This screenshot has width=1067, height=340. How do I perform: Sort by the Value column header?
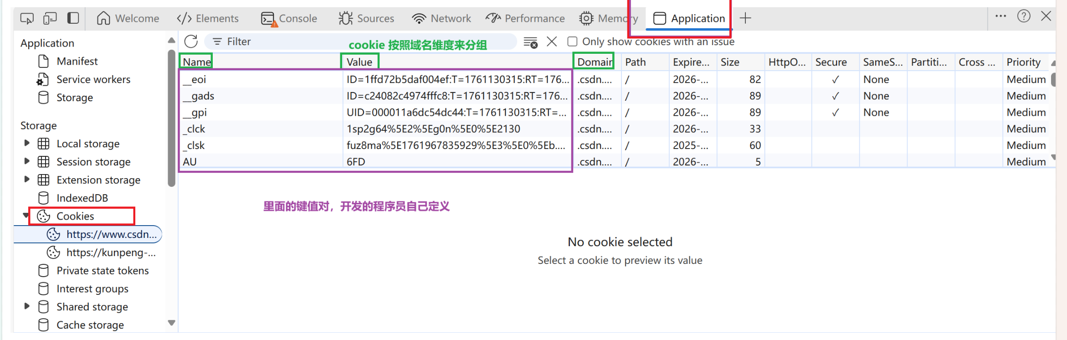coord(458,62)
